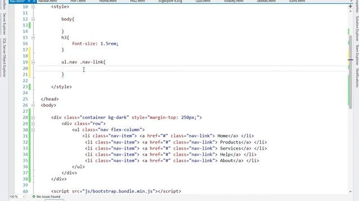Place cursor in empty line 20
Screen dimensions: 359x201
pos(191,68)
